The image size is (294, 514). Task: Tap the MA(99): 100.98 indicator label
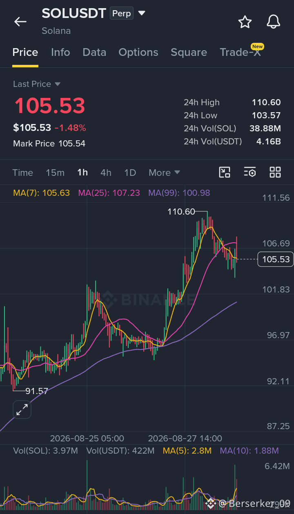[179, 193]
